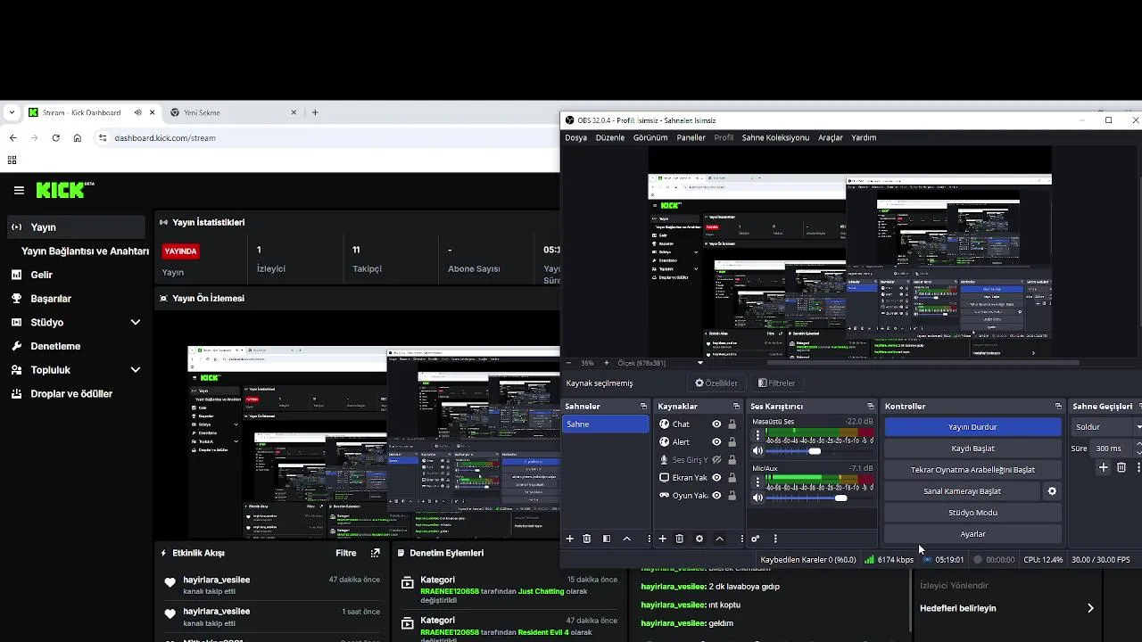Screen dimensions: 1142x642
Task: Toggle visibility of Chat source
Action: (716, 424)
